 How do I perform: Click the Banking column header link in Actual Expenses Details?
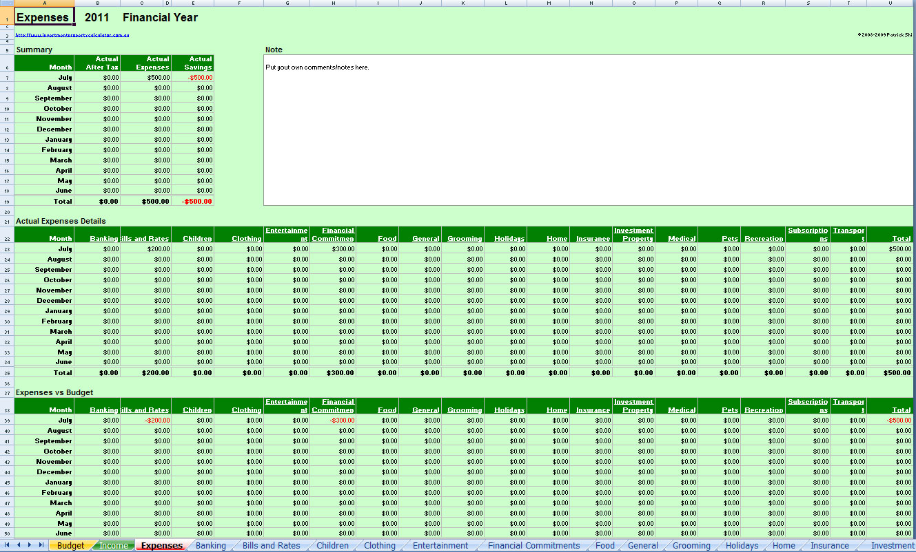pos(103,239)
